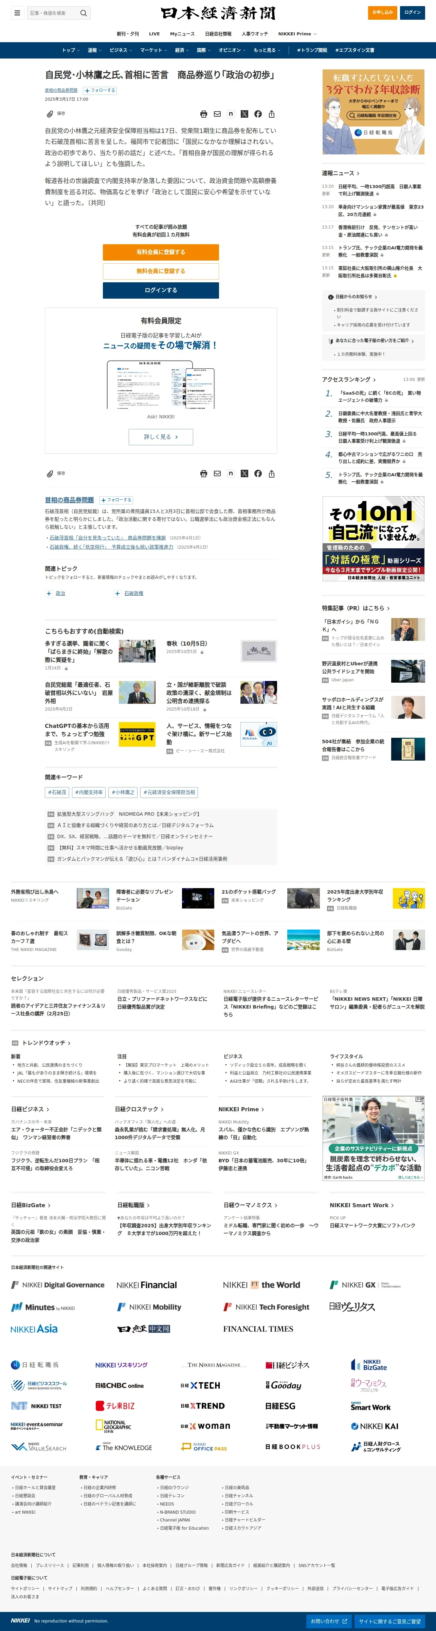Open the Minutes by NIKKEI logo
The image size is (436, 1631).
click(43, 1307)
